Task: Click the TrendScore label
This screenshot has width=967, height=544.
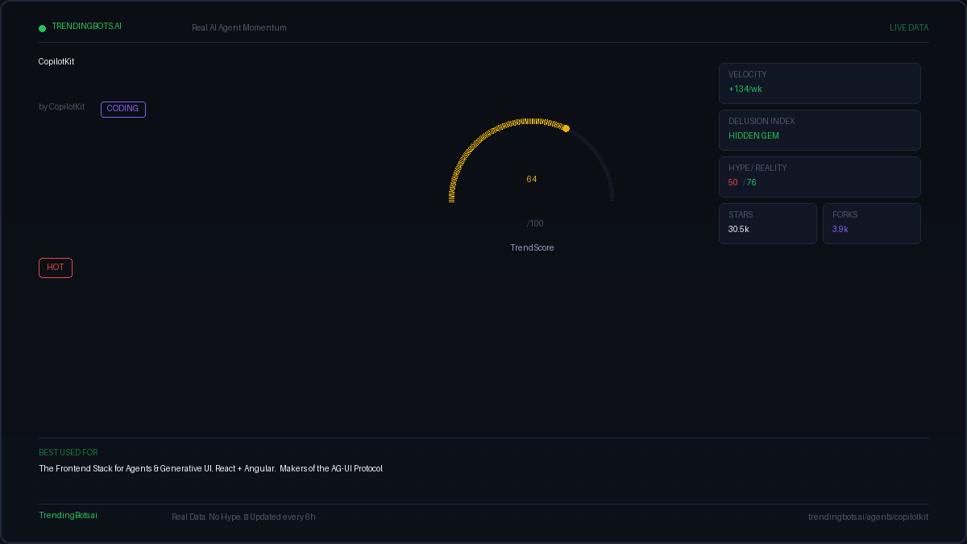Action: [x=533, y=248]
